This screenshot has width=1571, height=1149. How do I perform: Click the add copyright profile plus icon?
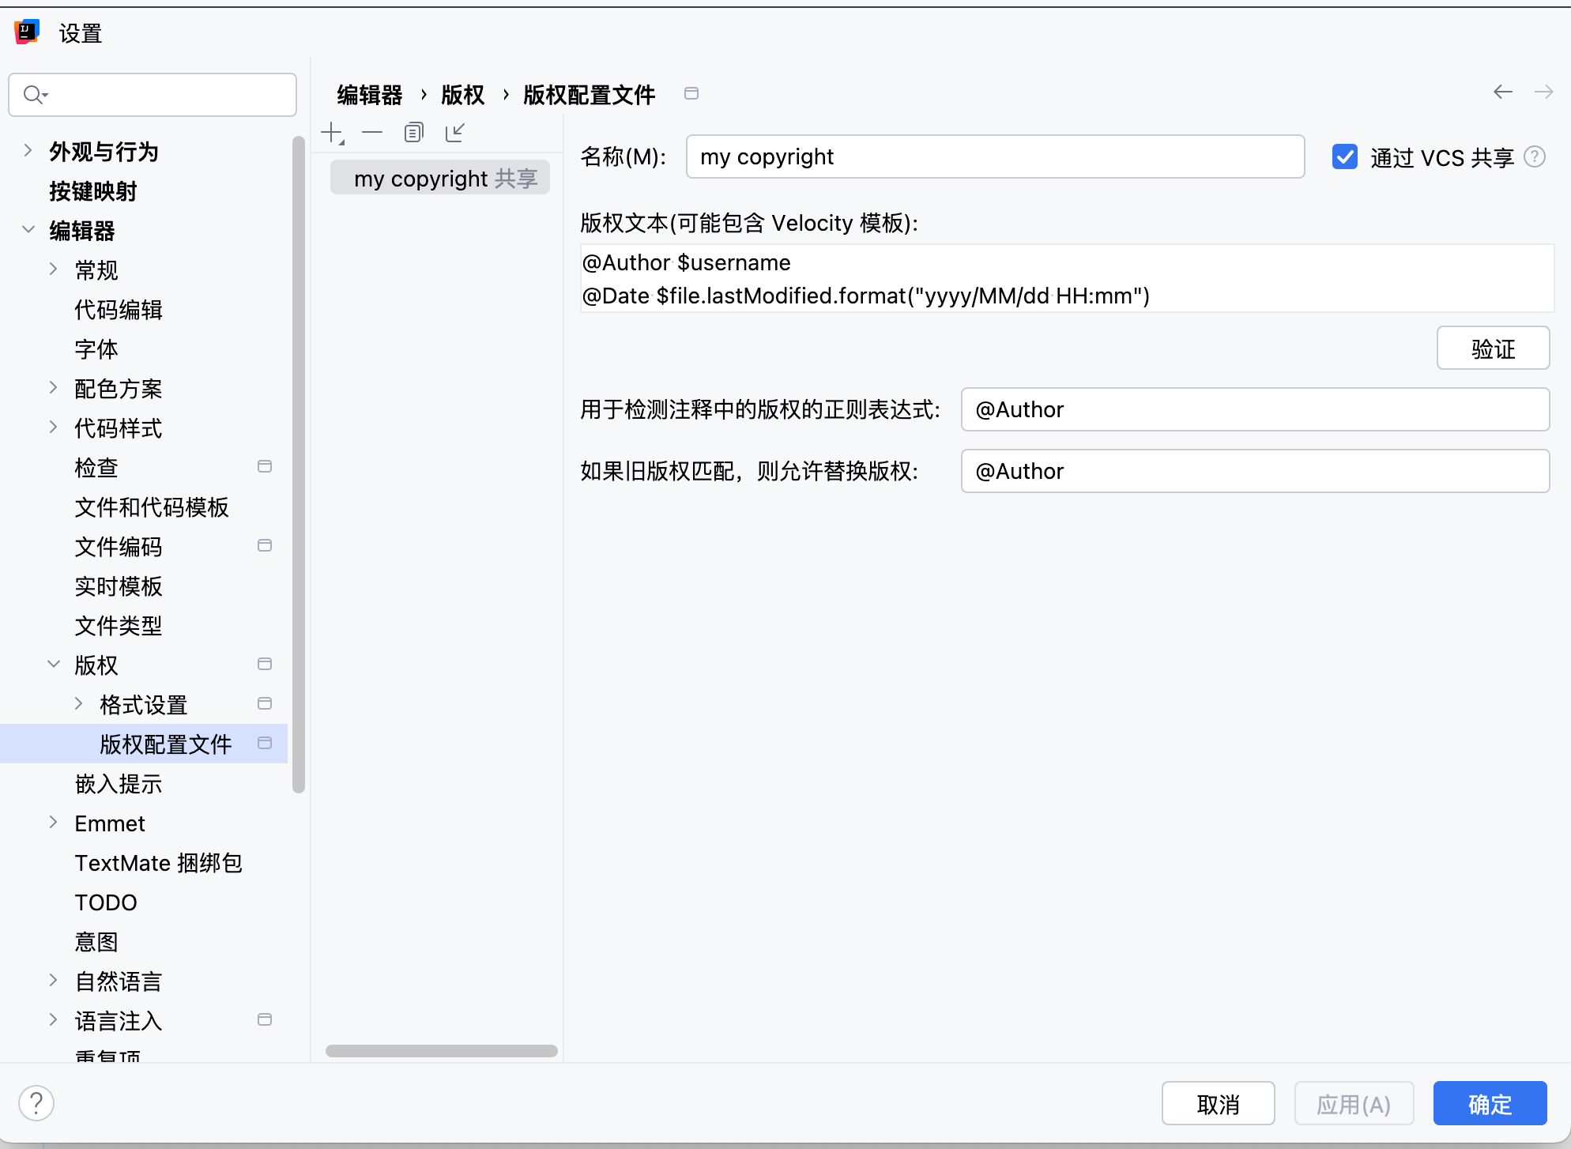pyautogui.click(x=332, y=133)
